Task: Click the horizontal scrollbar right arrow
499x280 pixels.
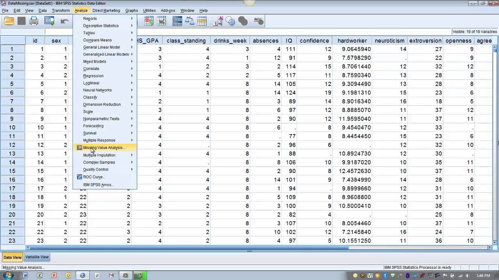Action: 490,247
